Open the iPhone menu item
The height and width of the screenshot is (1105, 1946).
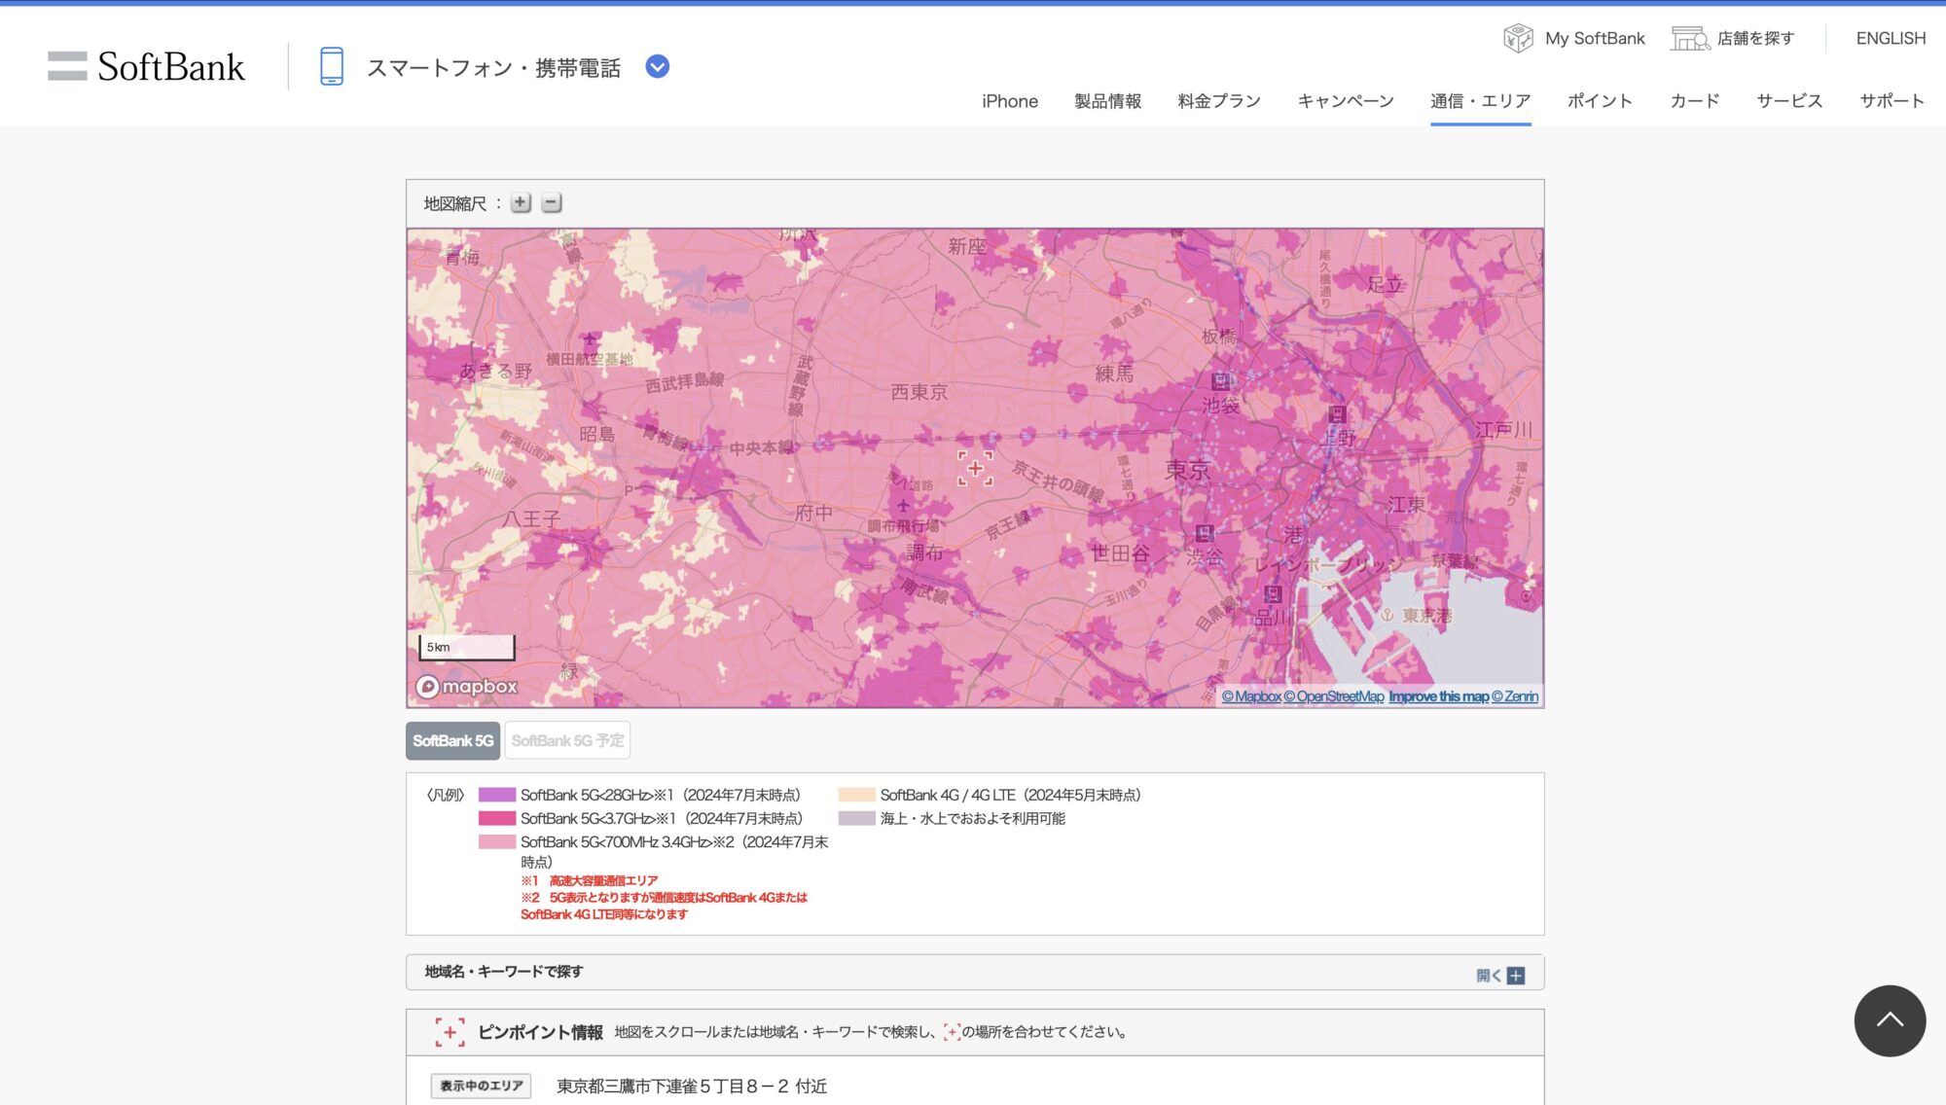click(x=1009, y=100)
